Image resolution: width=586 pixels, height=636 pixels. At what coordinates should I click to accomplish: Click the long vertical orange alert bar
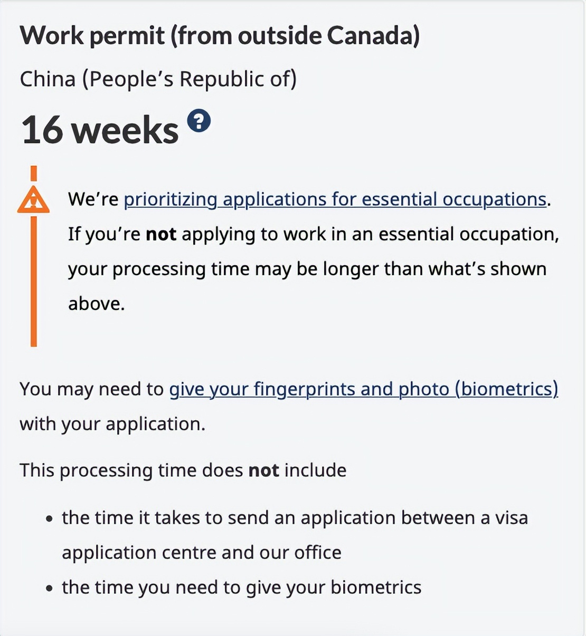[34, 281]
